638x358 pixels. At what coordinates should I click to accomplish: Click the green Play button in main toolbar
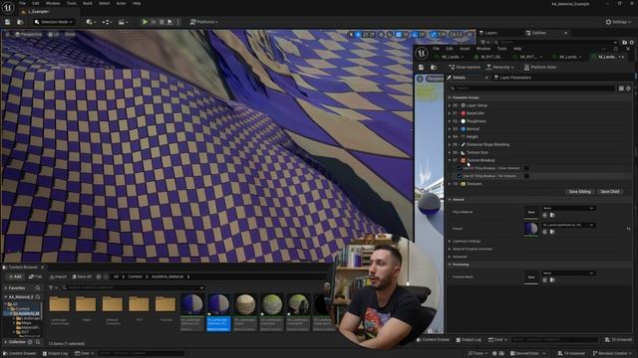(145, 22)
